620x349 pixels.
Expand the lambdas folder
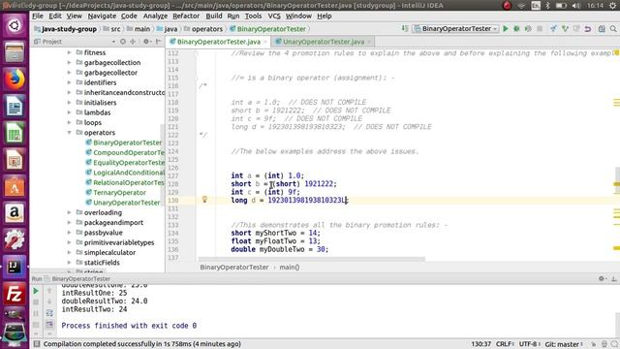click(x=69, y=112)
